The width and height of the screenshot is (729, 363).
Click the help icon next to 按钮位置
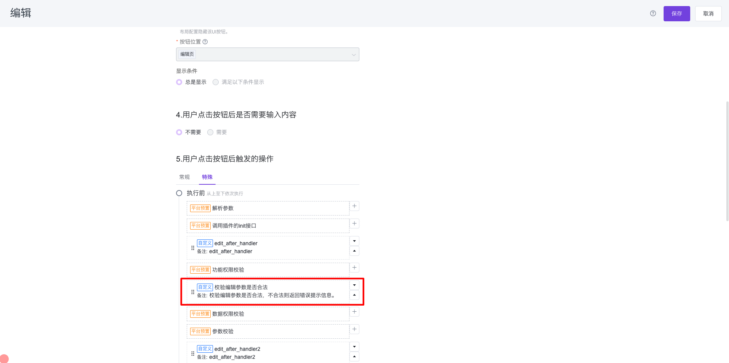pyautogui.click(x=205, y=42)
